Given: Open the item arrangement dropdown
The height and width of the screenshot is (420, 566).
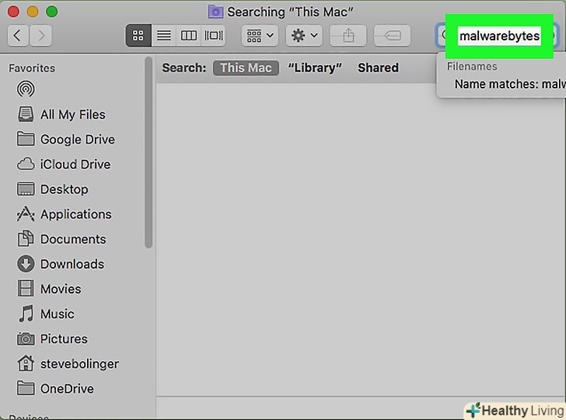Looking at the screenshot, I should click(x=260, y=36).
